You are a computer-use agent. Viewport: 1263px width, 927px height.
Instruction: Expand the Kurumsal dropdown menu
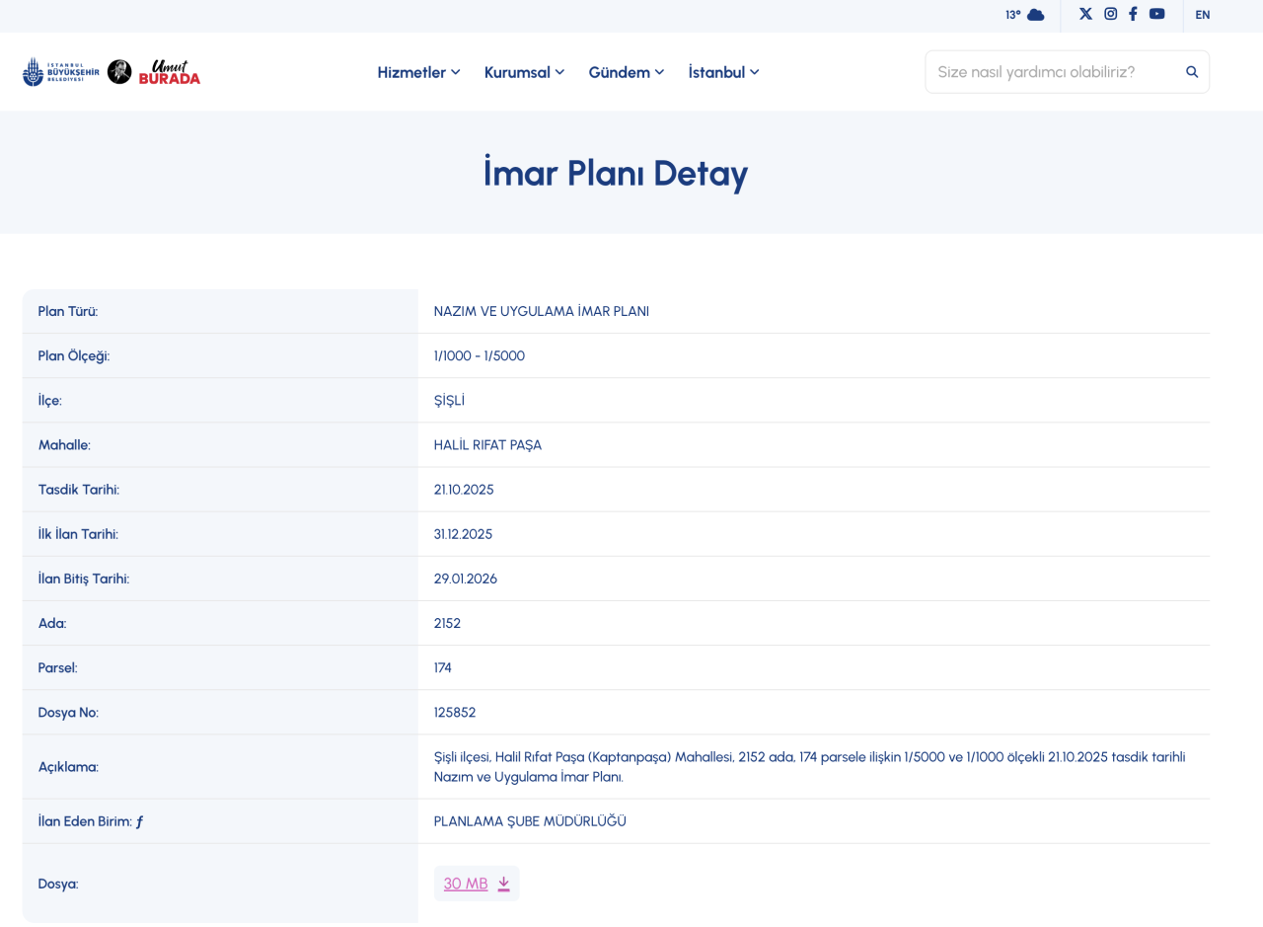click(524, 72)
